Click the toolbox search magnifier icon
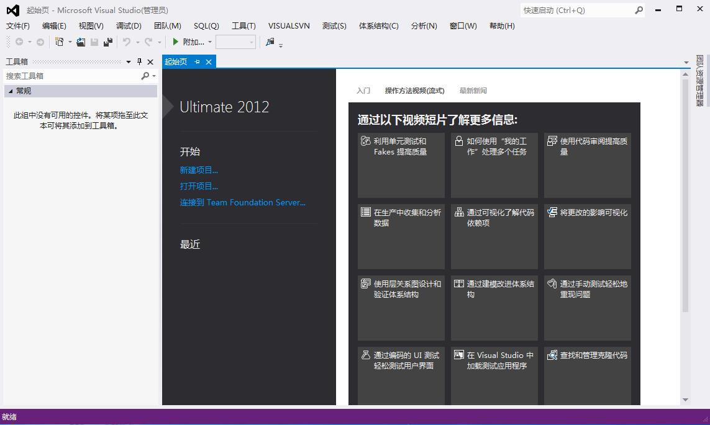710x425 pixels. tap(145, 76)
